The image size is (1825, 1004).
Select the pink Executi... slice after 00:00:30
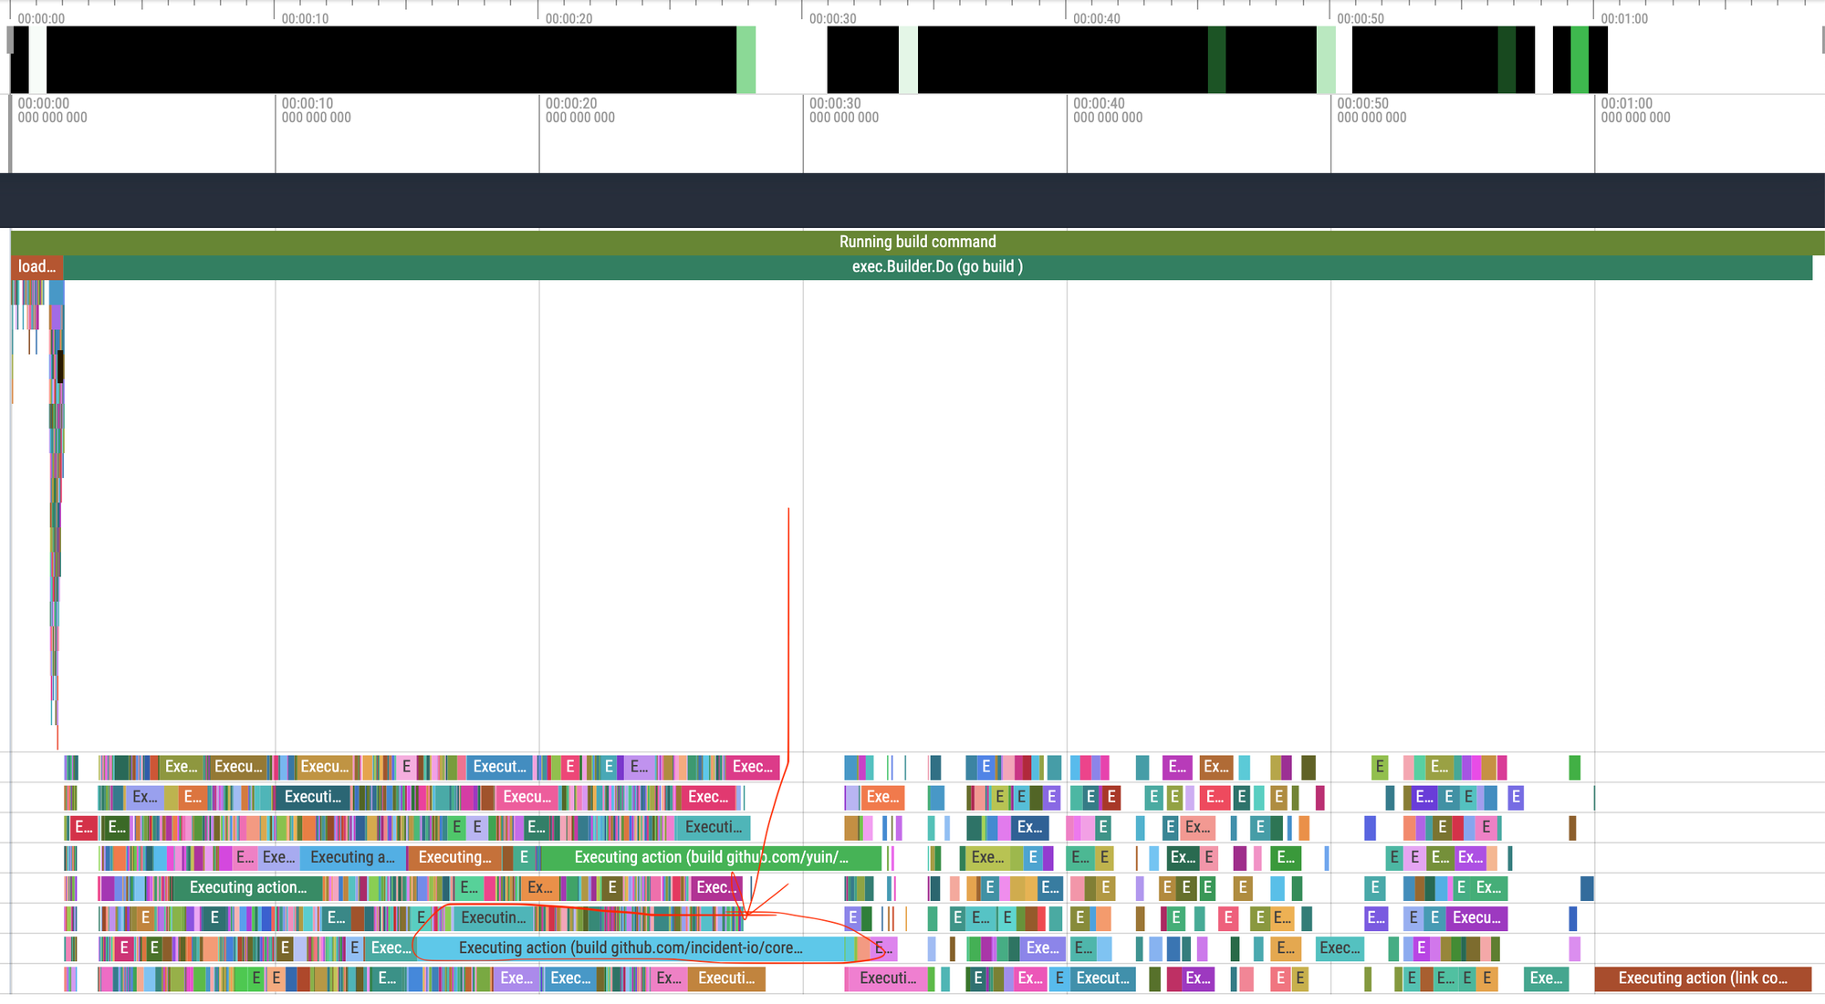pyautogui.click(x=886, y=978)
